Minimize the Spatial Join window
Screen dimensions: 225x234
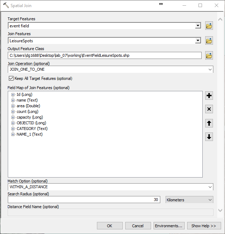[x=184, y=6]
